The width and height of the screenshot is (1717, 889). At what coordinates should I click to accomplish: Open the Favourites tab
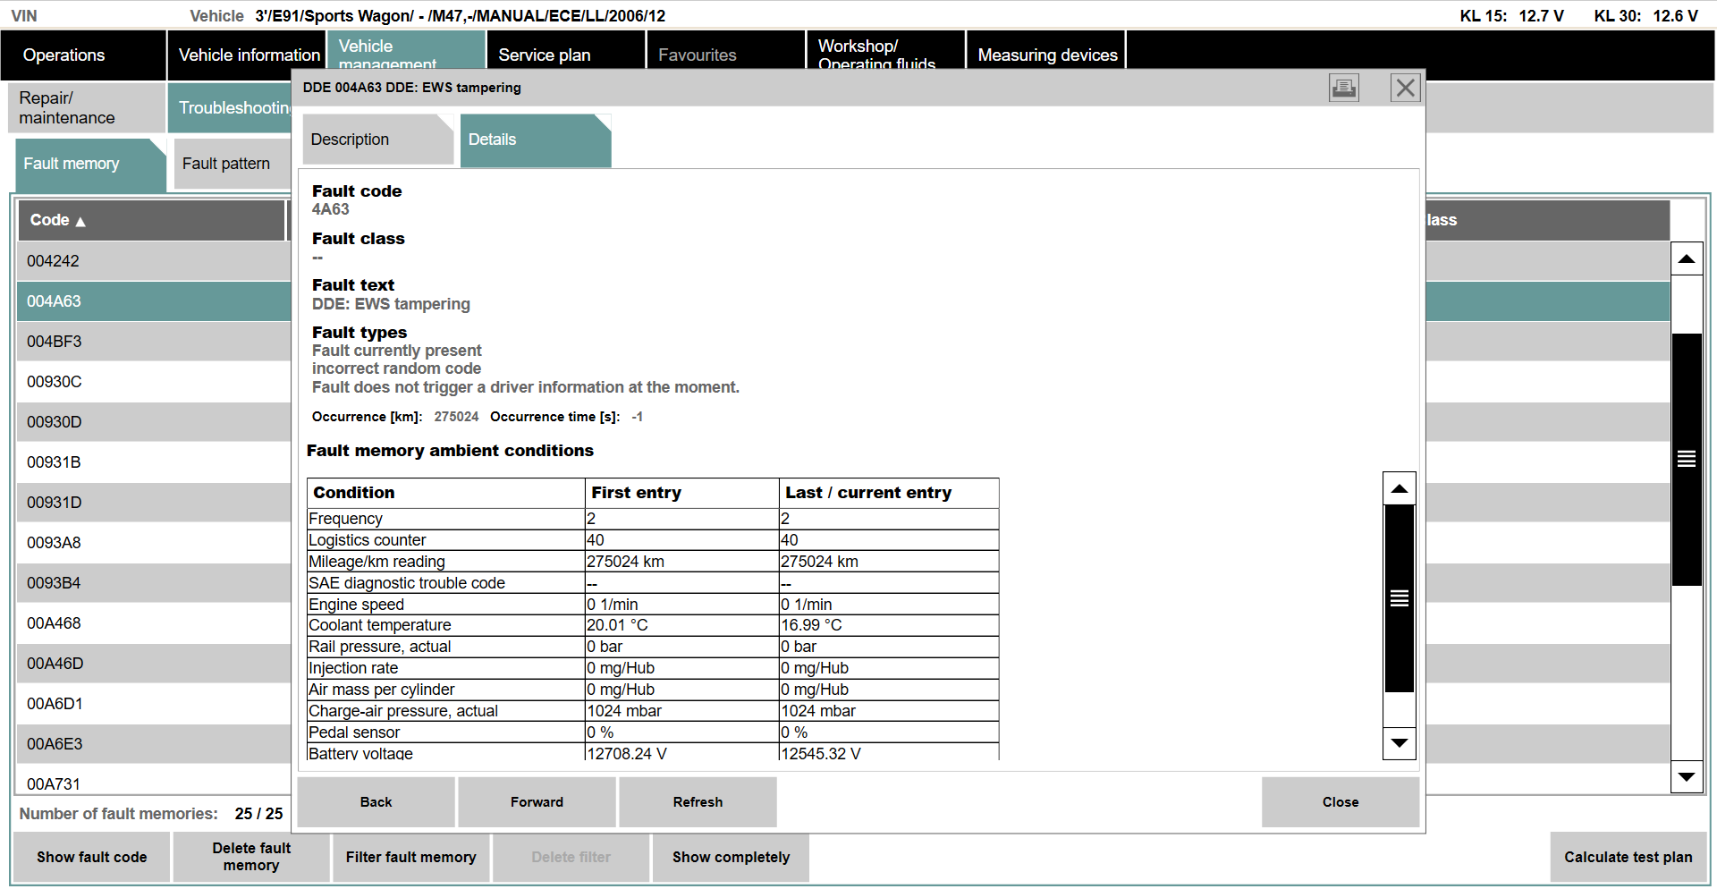(725, 51)
